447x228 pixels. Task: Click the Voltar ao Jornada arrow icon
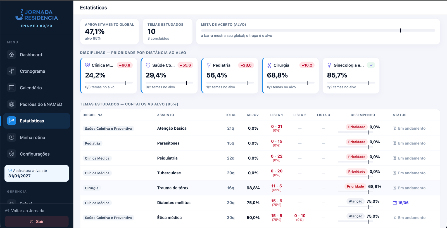(x=7, y=211)
